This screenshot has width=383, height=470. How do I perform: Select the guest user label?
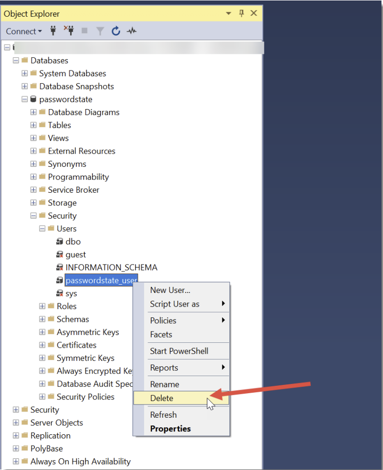[x=76, y=254]
